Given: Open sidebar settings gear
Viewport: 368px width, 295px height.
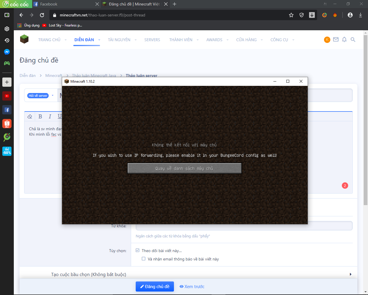Looking at the screenshot, I should pos(7,29).
